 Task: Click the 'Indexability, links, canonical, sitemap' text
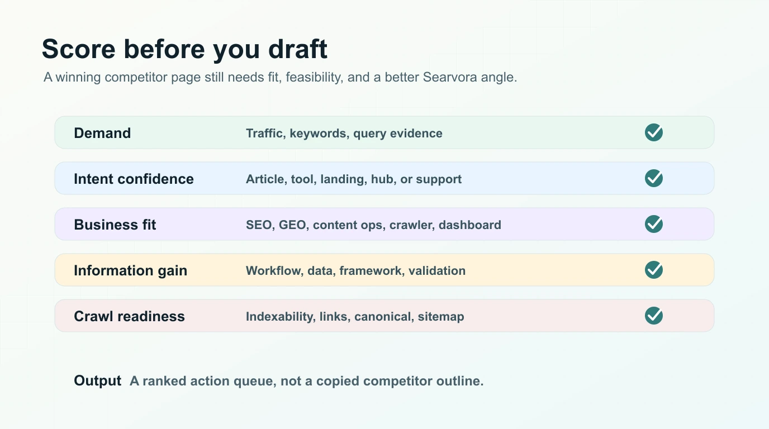click(x=355, y=316)
